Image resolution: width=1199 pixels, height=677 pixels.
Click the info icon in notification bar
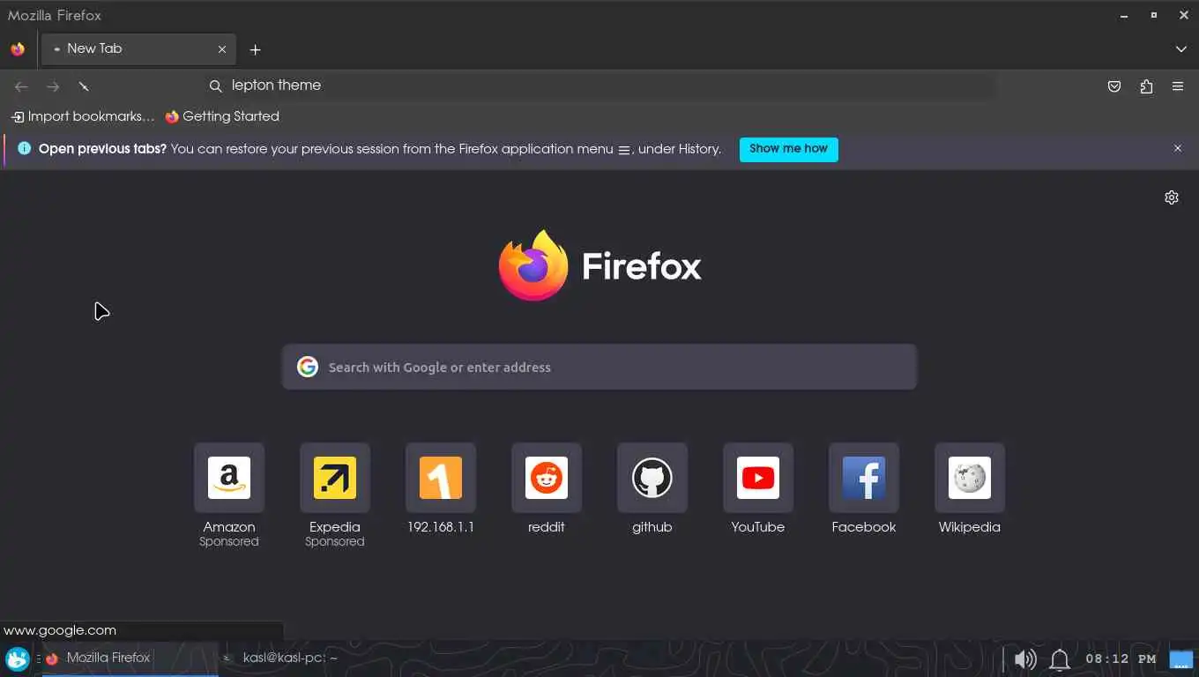[24, 148]
